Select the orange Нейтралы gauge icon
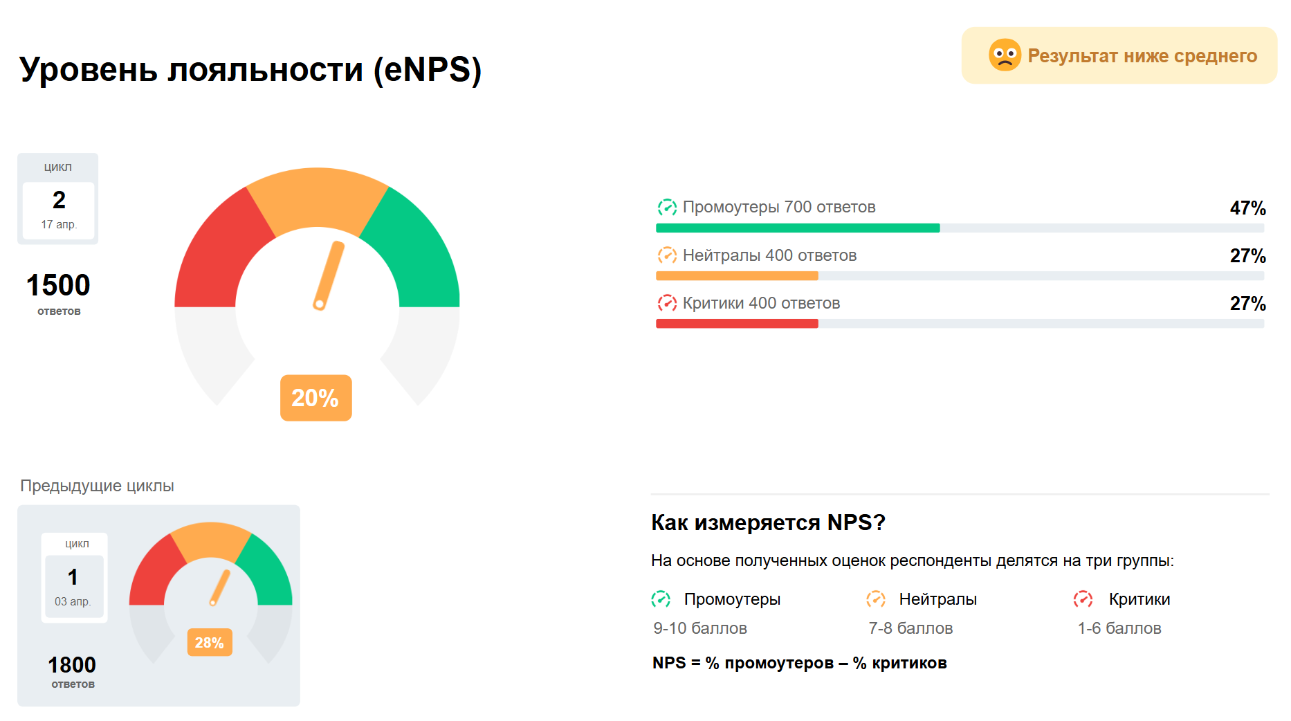Viewport: 1291px width, 721px height. (x=666, y=255)
